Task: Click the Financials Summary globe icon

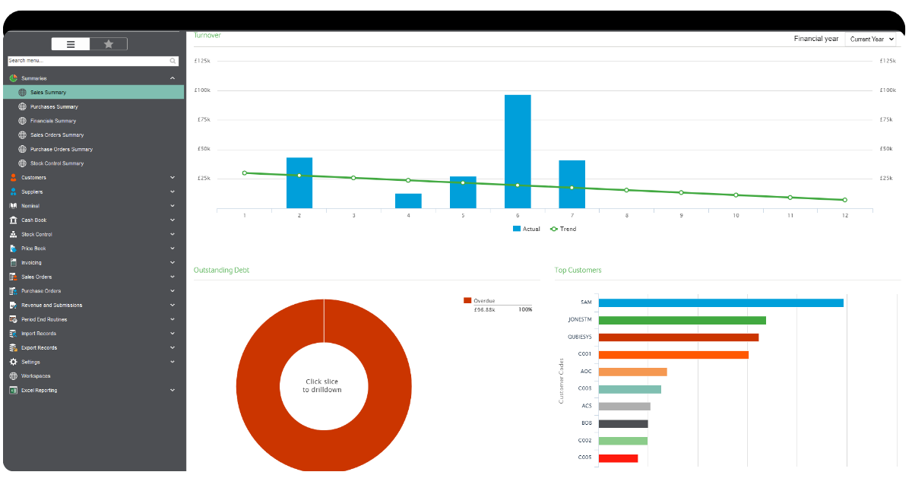Action: click(23, 121)
